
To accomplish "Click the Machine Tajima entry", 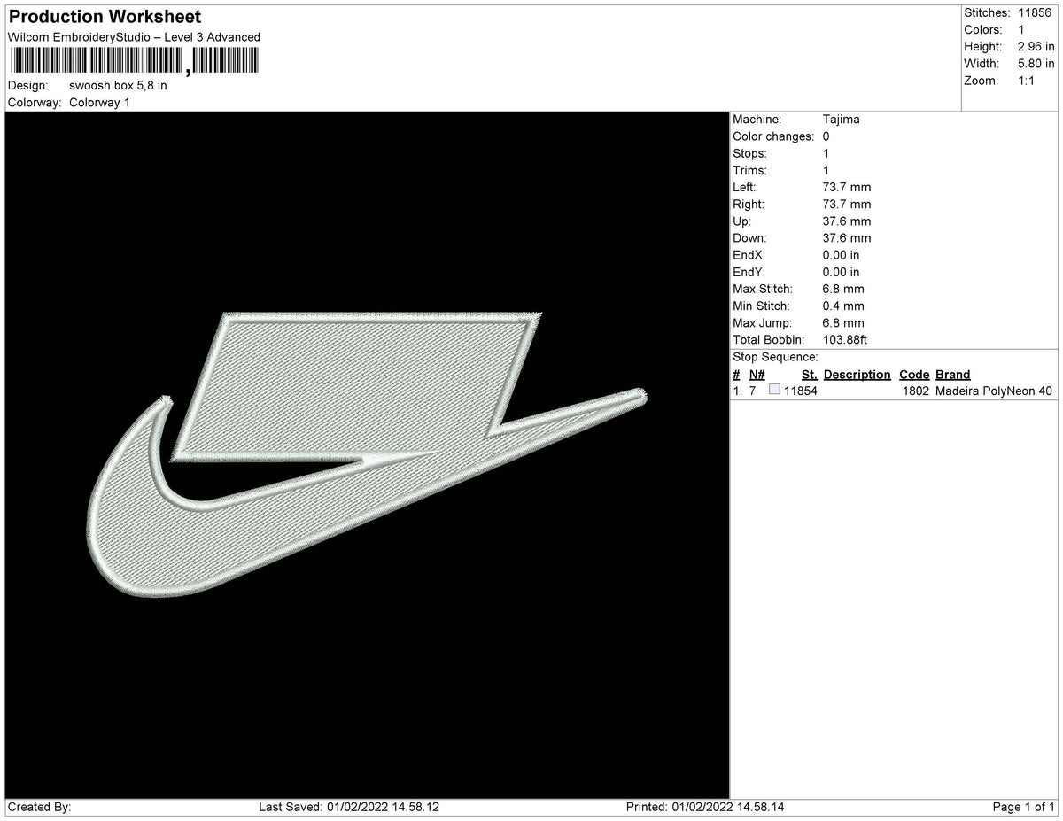I will point(842,119).
